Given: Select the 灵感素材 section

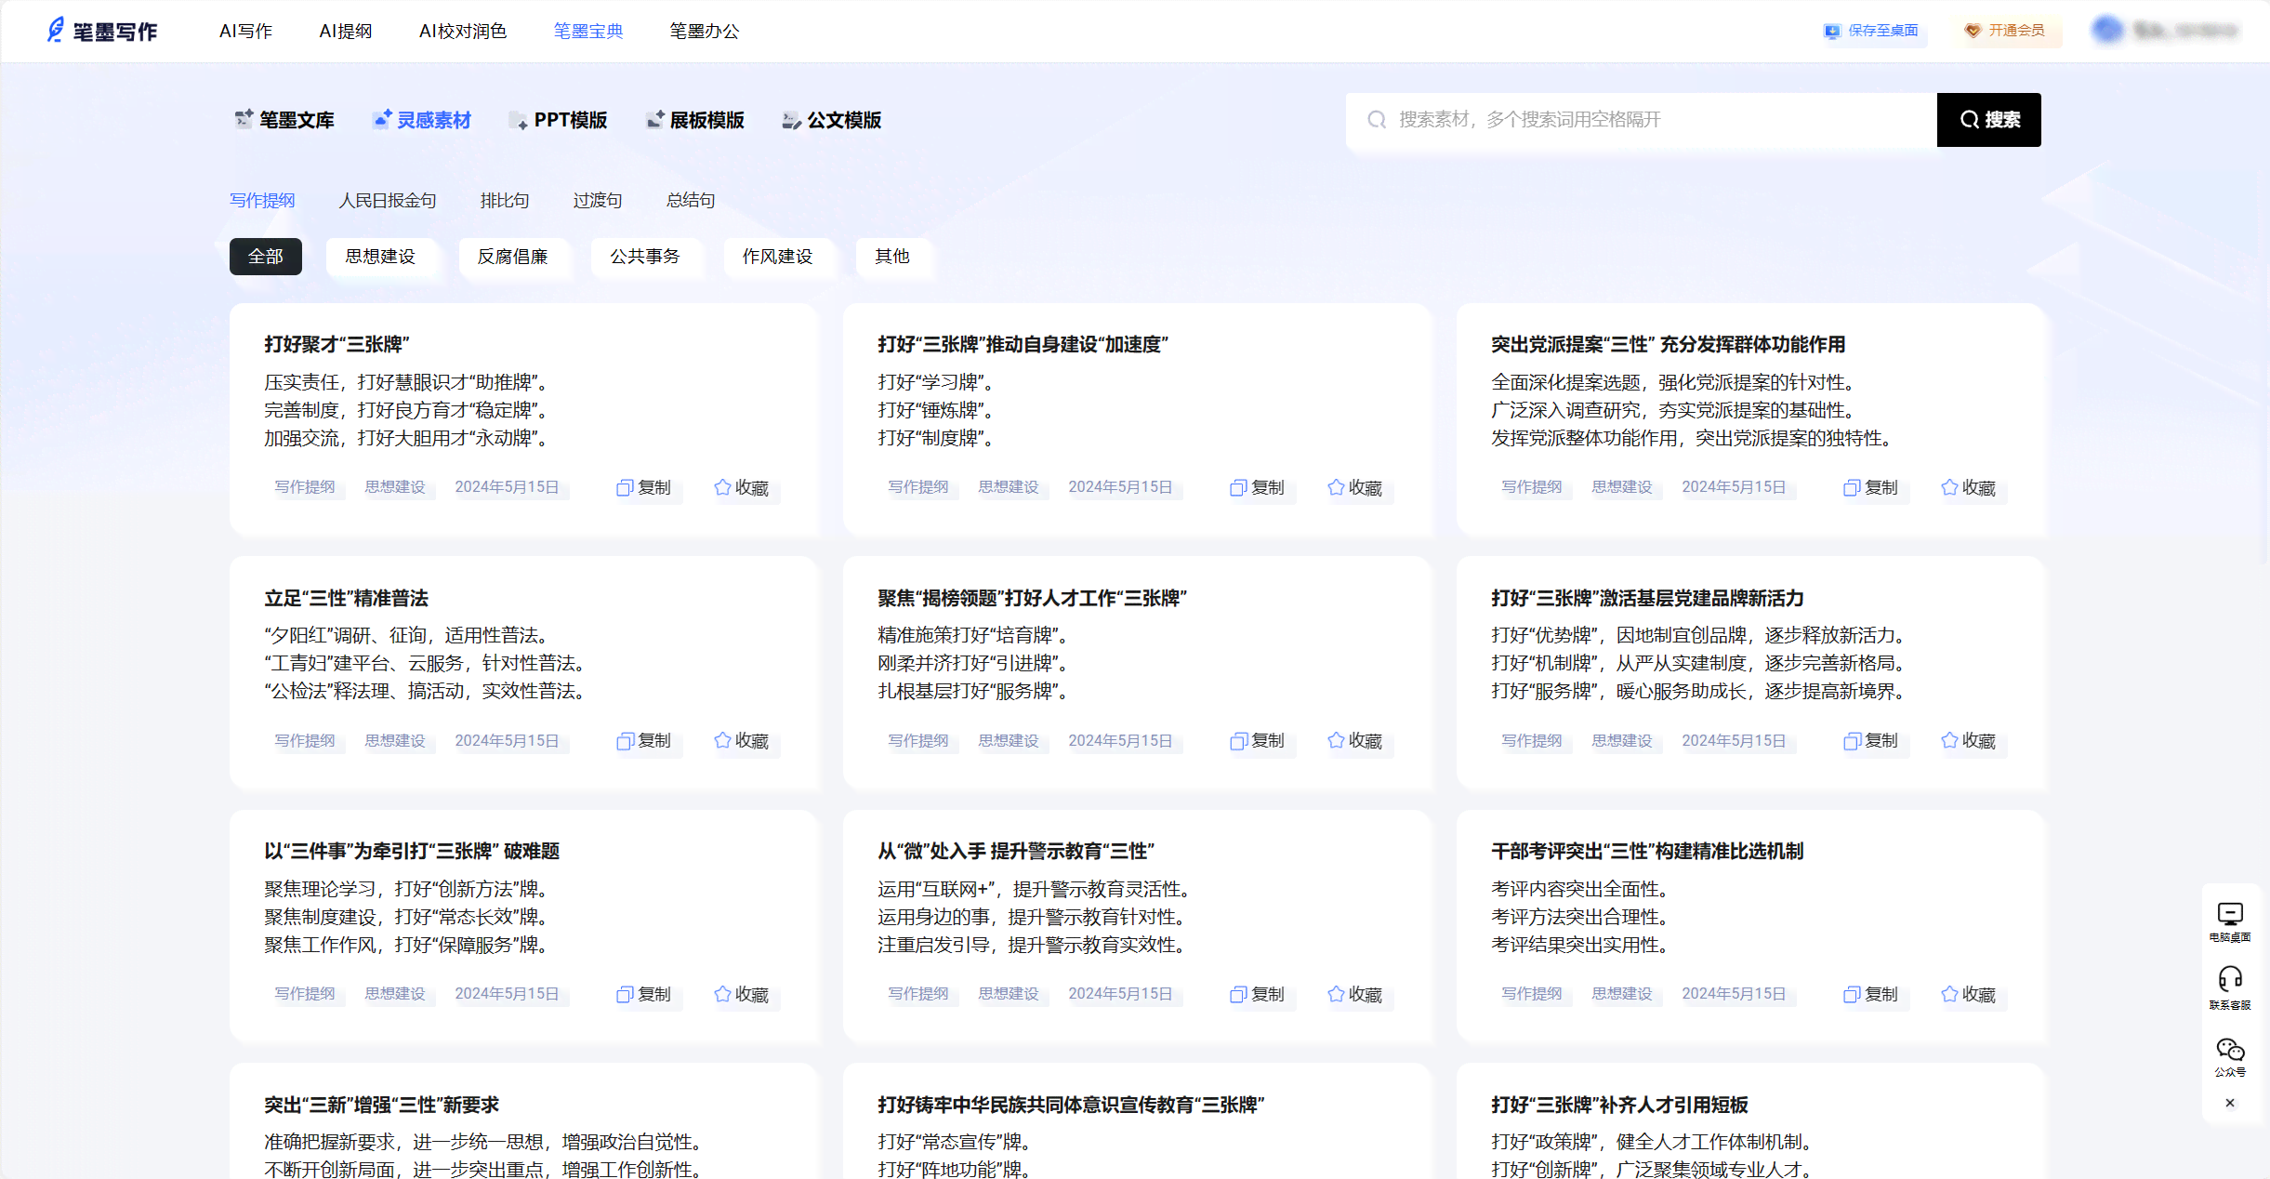Looking at the screenshot, I should point(422,120).
